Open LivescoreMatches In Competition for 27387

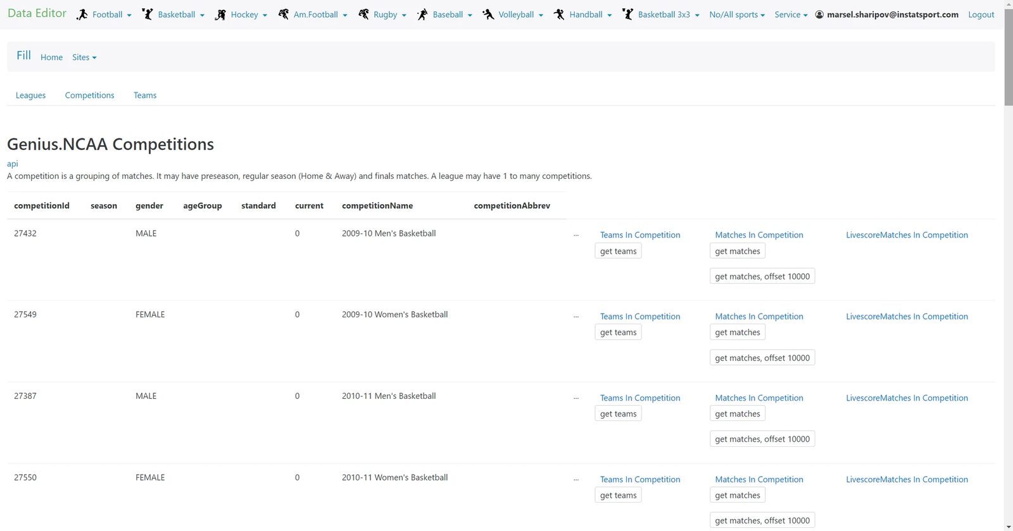(907, 398)
